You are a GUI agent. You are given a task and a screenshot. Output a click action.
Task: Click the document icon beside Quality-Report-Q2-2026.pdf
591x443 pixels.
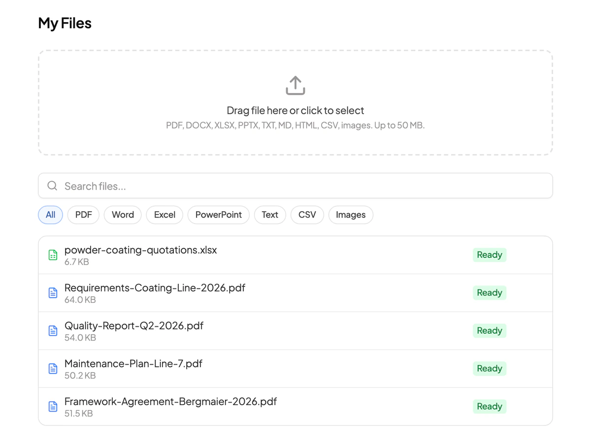pyautogui.click(x=53, y=331)
